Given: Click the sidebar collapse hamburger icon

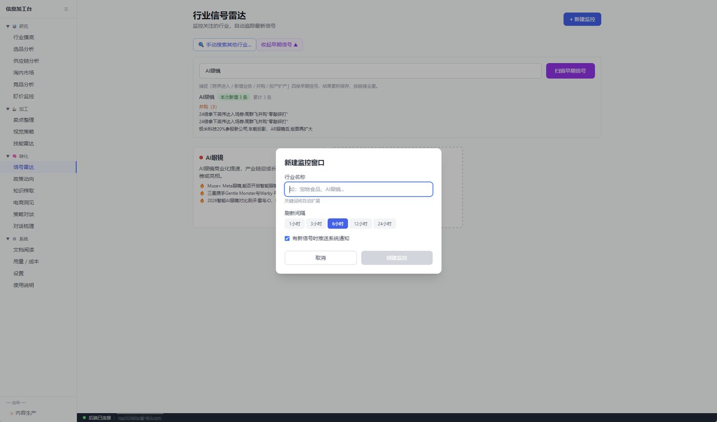Looking at the screenshot, I should (66, 9).
